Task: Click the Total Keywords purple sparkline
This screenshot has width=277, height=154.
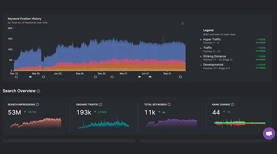Action: [x=171, y=123]
